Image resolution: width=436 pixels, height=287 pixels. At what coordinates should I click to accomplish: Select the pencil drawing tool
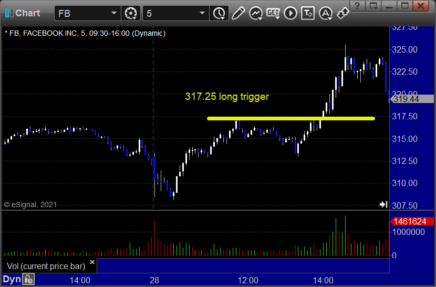tap(238, 13)
